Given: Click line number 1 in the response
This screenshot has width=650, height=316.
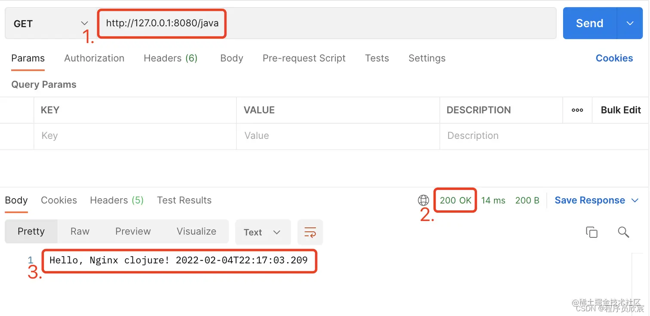Looking at the screenshot, I should click(x=31, y=260).
